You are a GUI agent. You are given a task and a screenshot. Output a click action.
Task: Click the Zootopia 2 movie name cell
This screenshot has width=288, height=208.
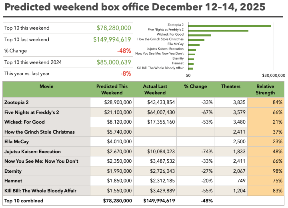point(19,102)
